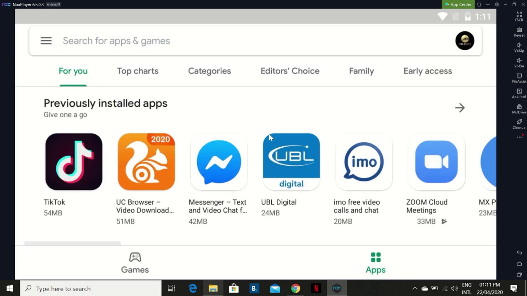This screenshot has height=296, width=527.
Task: Expand more Nox sidebar tools (three dots)
Action: tap(519, 137)
